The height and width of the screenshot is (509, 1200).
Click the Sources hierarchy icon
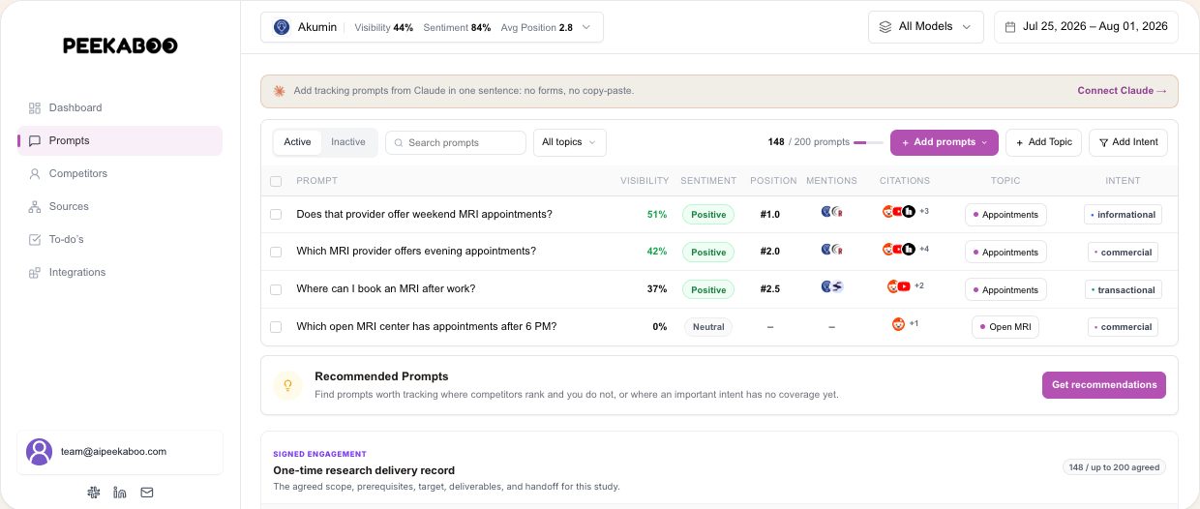35,206
